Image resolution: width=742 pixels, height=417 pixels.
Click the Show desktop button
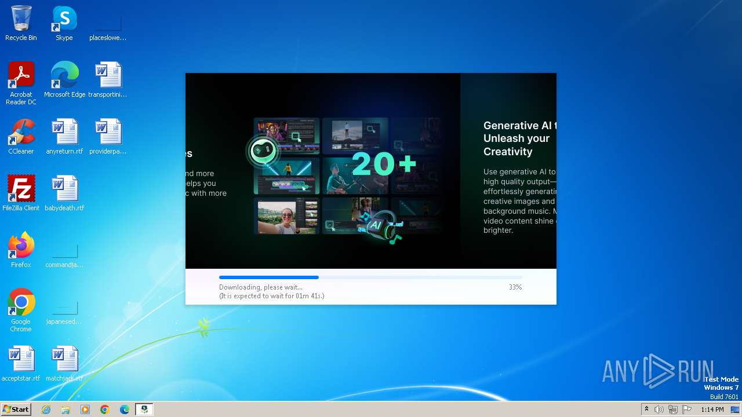pyautogui.click(x=736, y=409)
